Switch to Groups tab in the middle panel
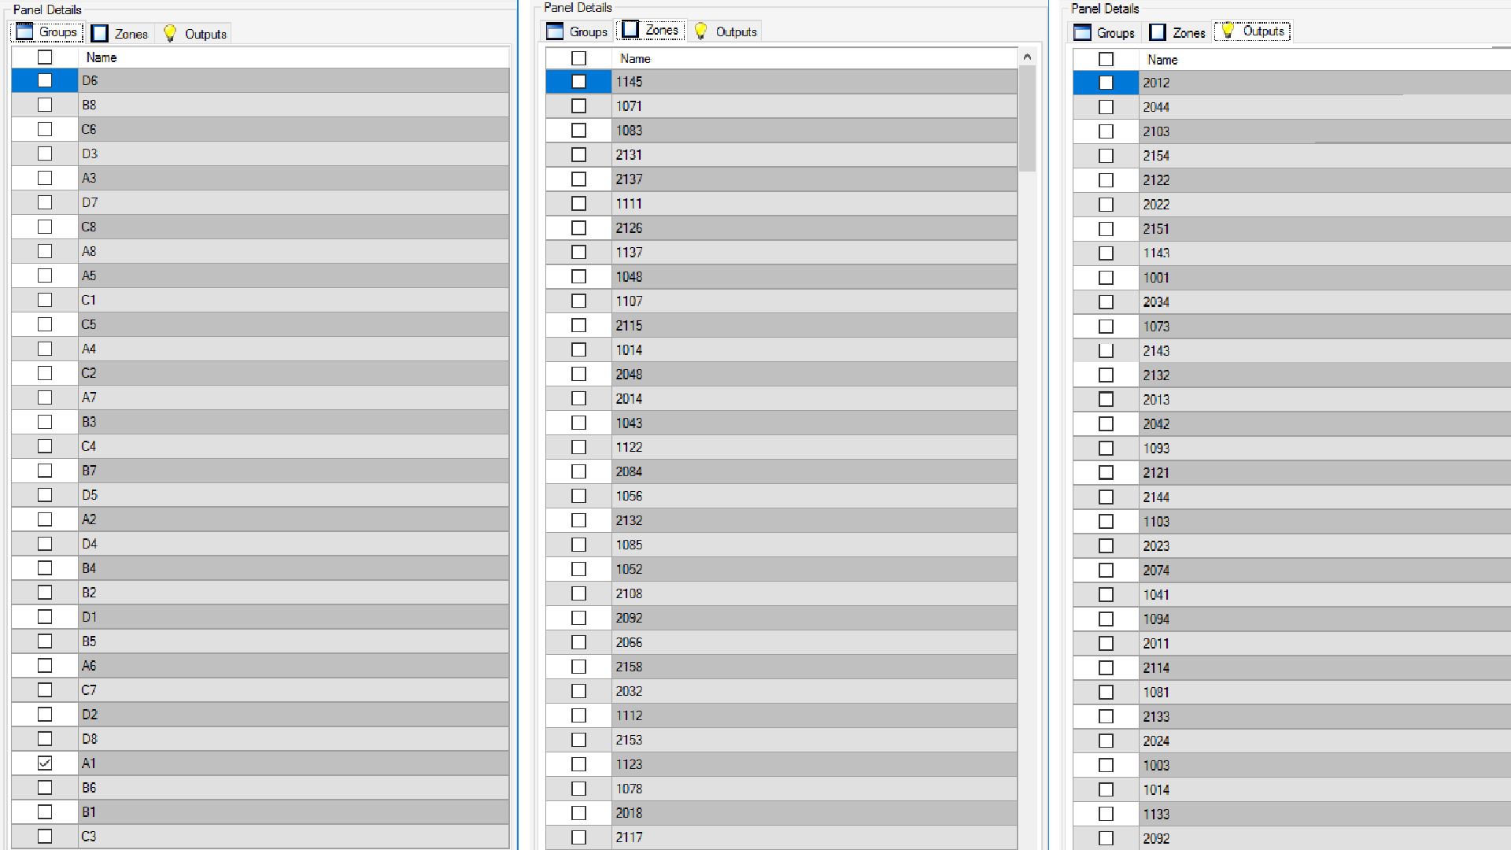Image resolution: width=1511 pixels, height=850 pixels. click(x=577, y=31)
